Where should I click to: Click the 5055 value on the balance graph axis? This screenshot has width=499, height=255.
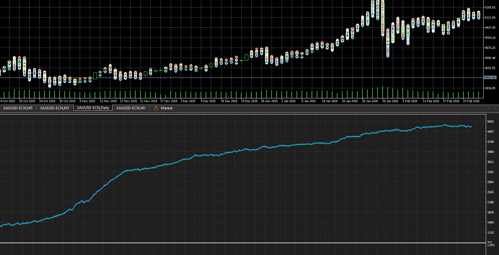[x=490, y=122]
